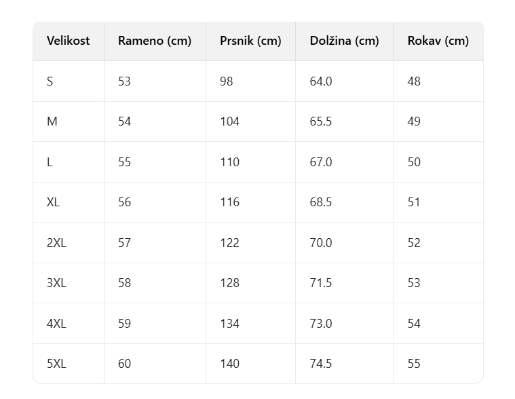Click chest value 110 in L row
515x399 pixels.
coord(229,162)
